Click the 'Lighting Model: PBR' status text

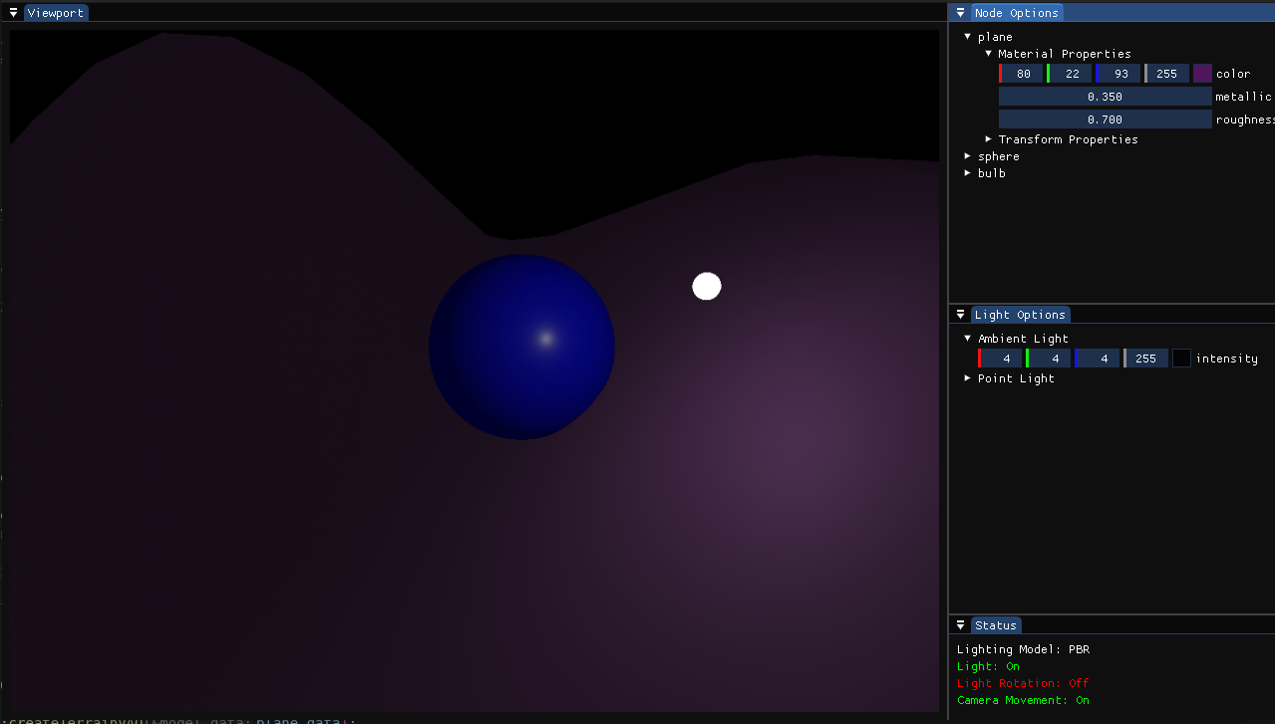click(1024, 649)
